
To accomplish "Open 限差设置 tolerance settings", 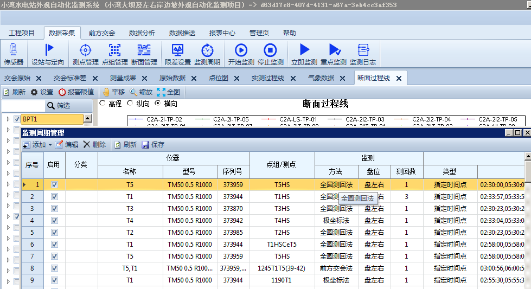I will tap(178, 54).
